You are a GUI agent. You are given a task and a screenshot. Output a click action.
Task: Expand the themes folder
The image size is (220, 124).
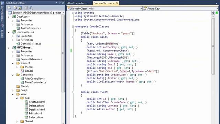[17, 67]
